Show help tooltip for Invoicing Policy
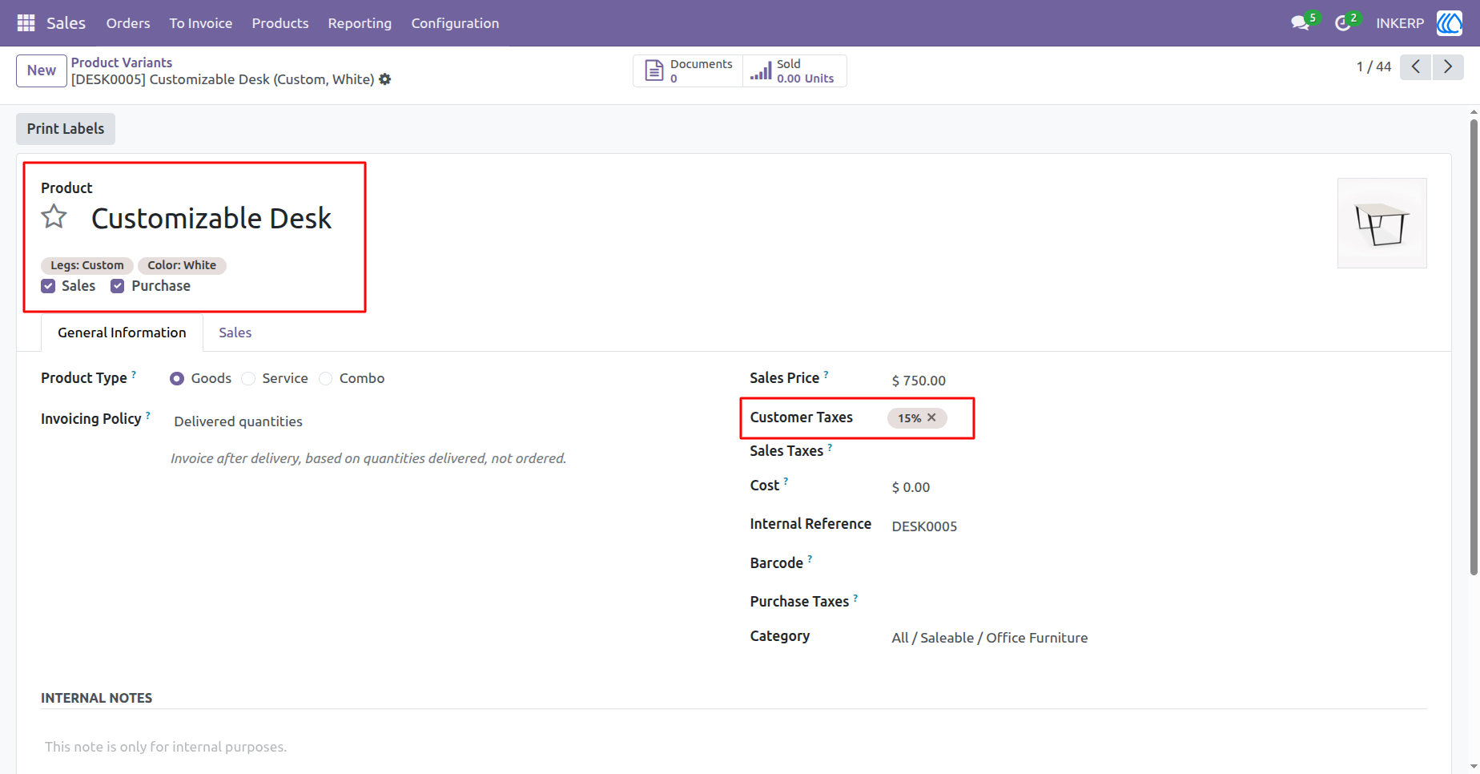The height and width of the screenshot is (774, 1480). [x=148, y=415]
